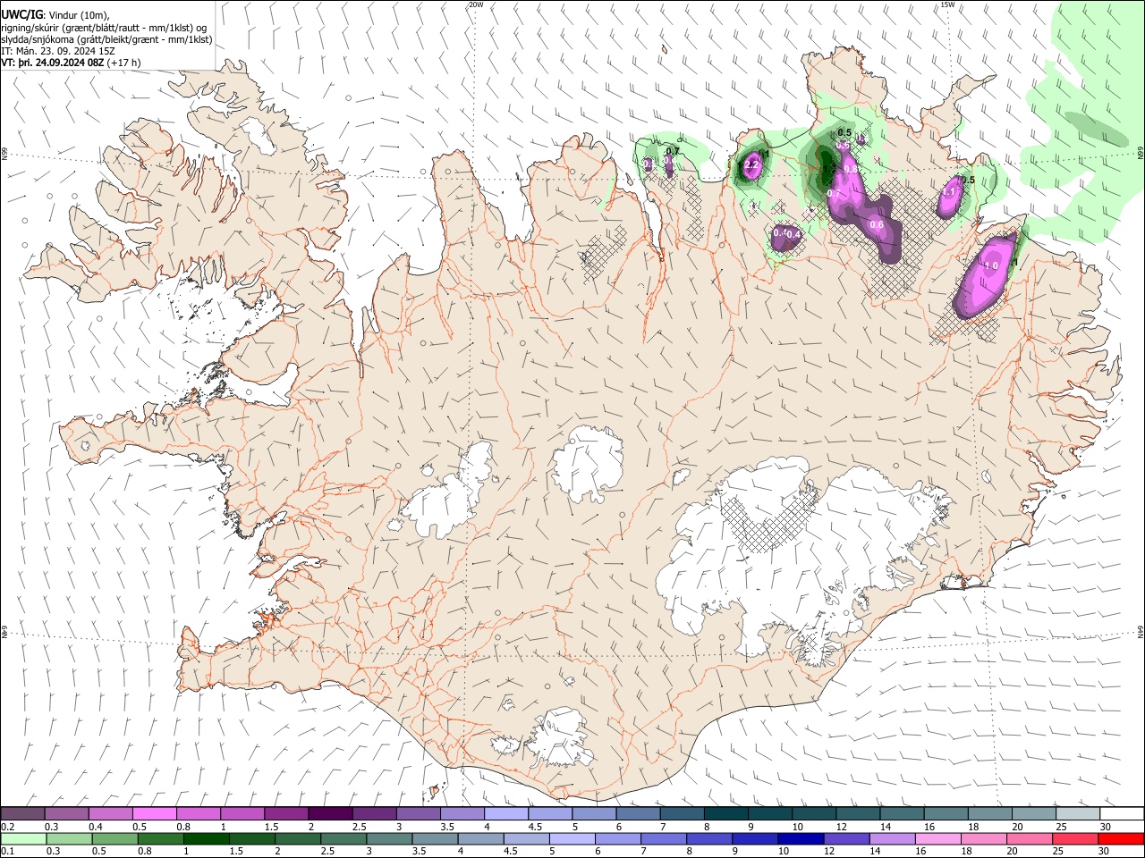Pick the 2 swatch in the bottom legend row

click(x=296, y=839)
